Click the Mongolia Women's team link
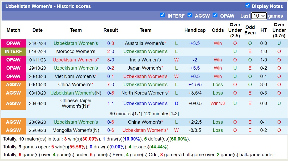 [x=74, y=130]
